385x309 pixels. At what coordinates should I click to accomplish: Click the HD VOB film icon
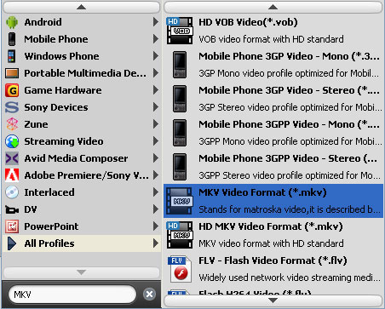point(180,31)
